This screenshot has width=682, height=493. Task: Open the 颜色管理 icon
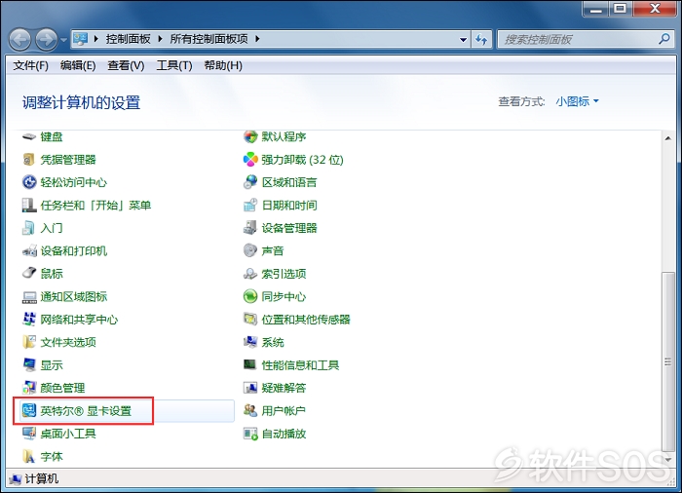[29, 388]
